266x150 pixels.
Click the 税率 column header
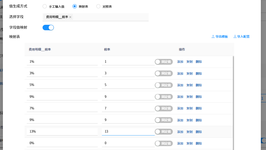point(107,50)
